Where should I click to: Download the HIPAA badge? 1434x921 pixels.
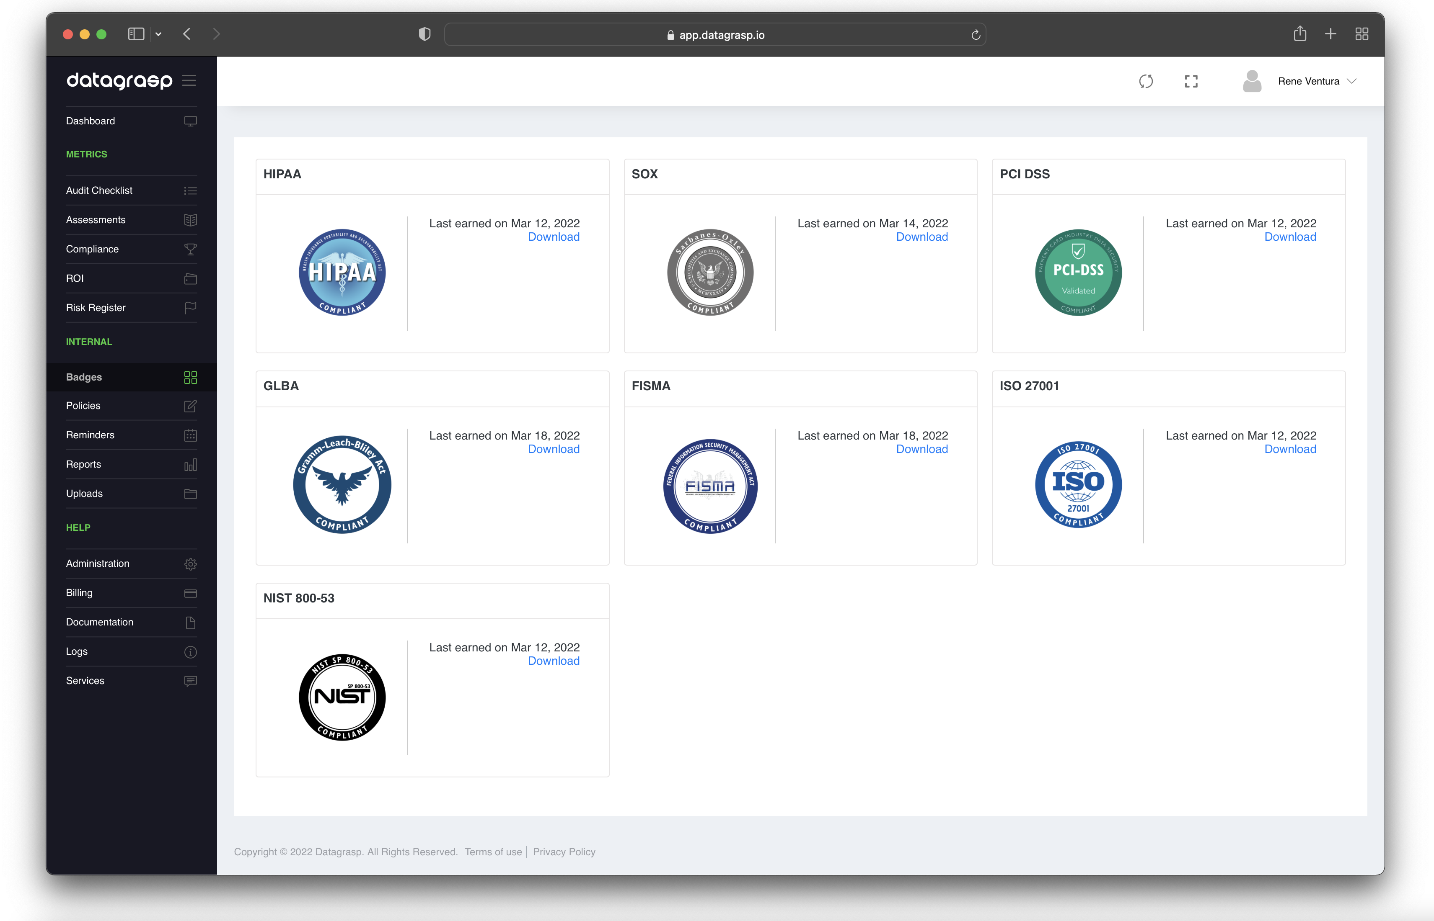click(553, 237)
